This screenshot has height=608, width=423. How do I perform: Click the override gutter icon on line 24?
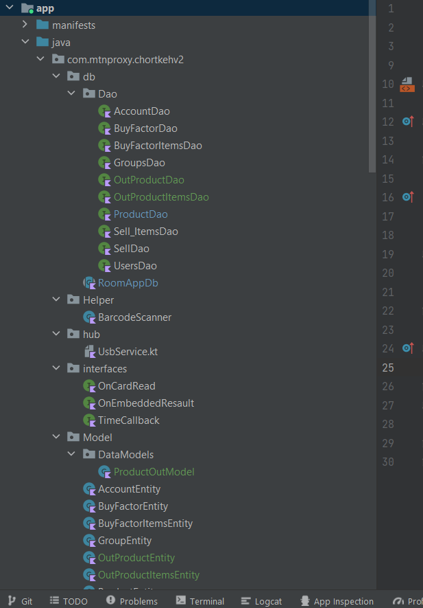(408, 348)
